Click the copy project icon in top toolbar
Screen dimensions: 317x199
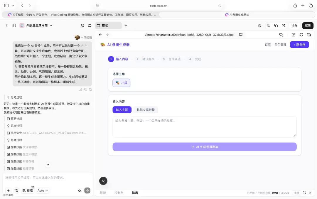point(276,26)
